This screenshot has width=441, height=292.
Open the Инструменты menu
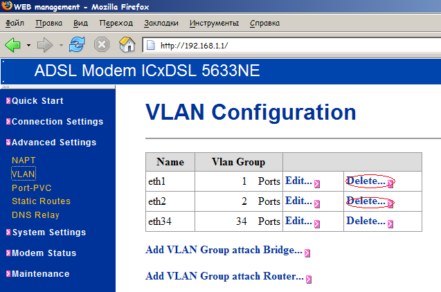click(214, 23)
